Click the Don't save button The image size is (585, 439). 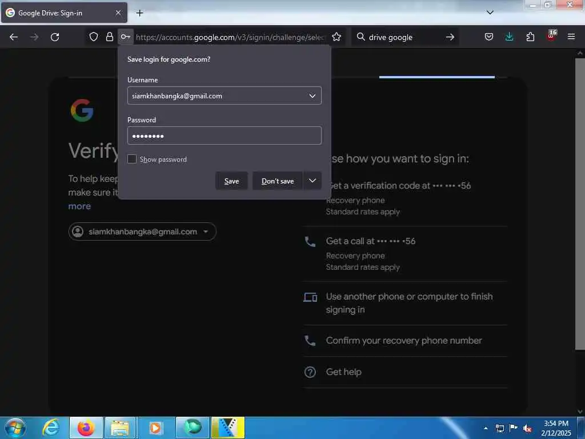[277, 181]
